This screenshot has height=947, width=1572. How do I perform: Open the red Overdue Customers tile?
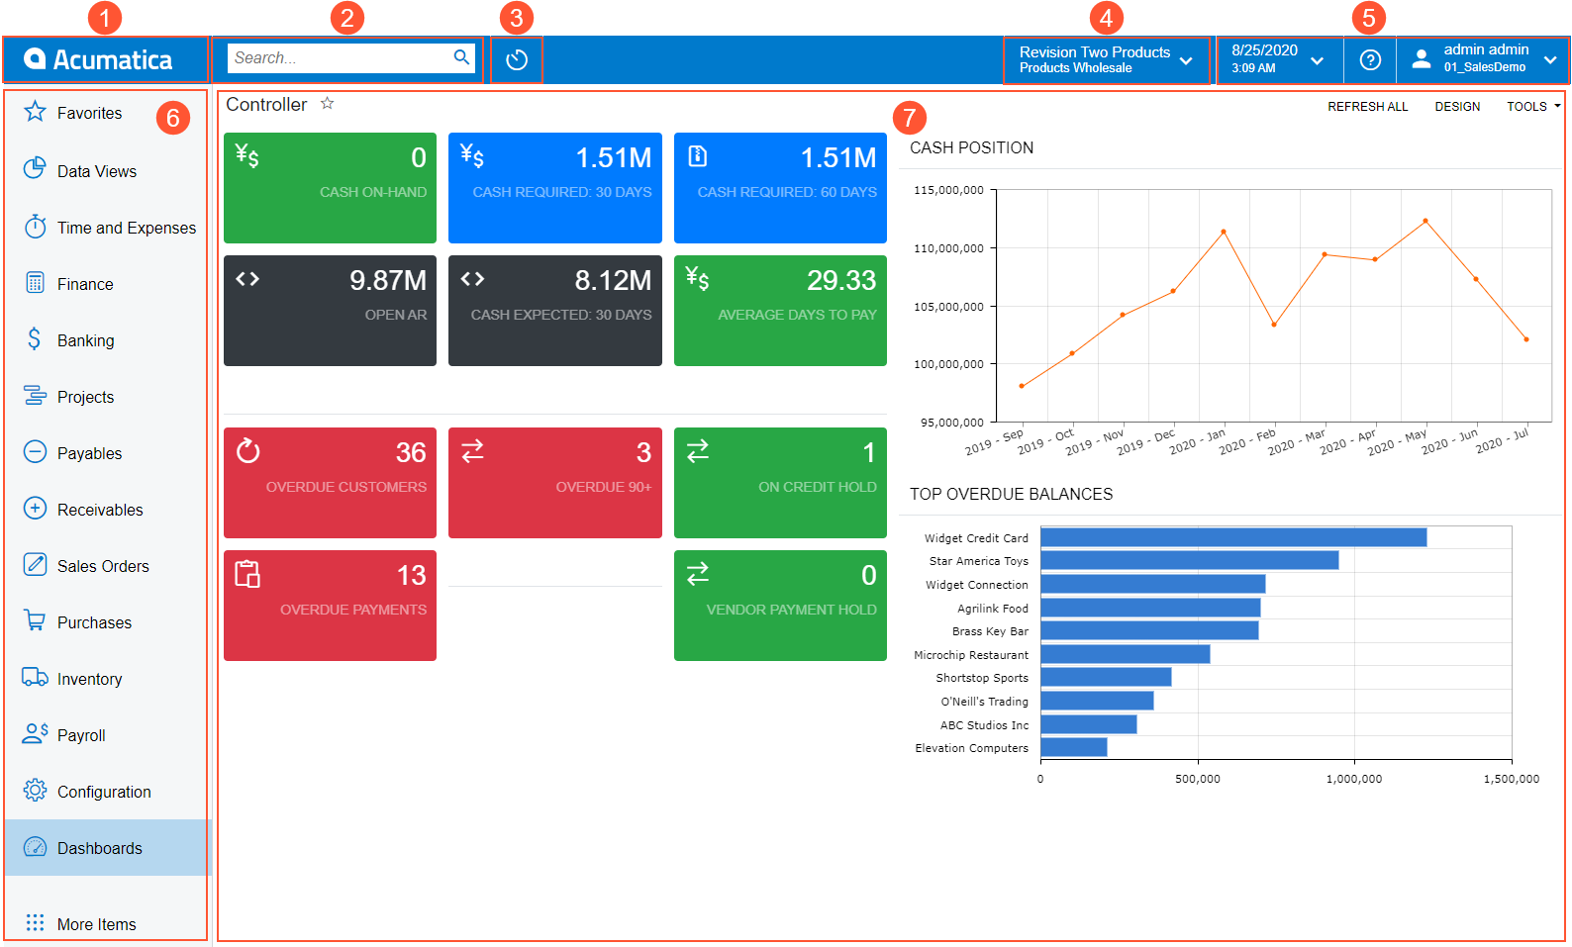330,482
